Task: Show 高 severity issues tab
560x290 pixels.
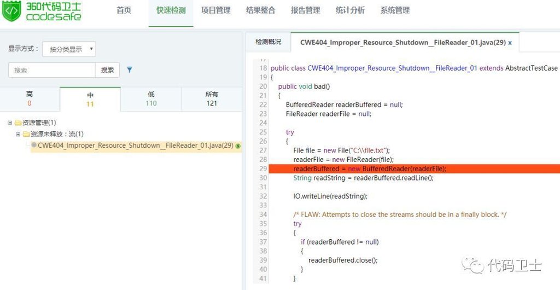Action: point(30,99)
